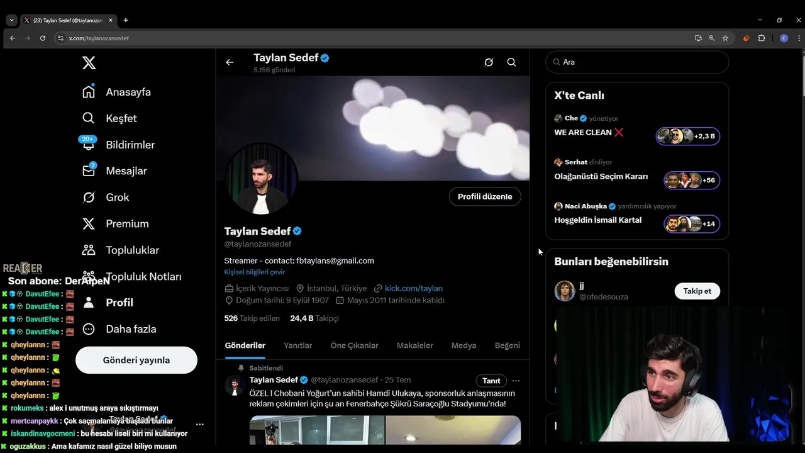Switch to Öne Çıkanlar tab
Image resolution: width=805 pixels, height=453 pixels.
(x=355, y=345)
